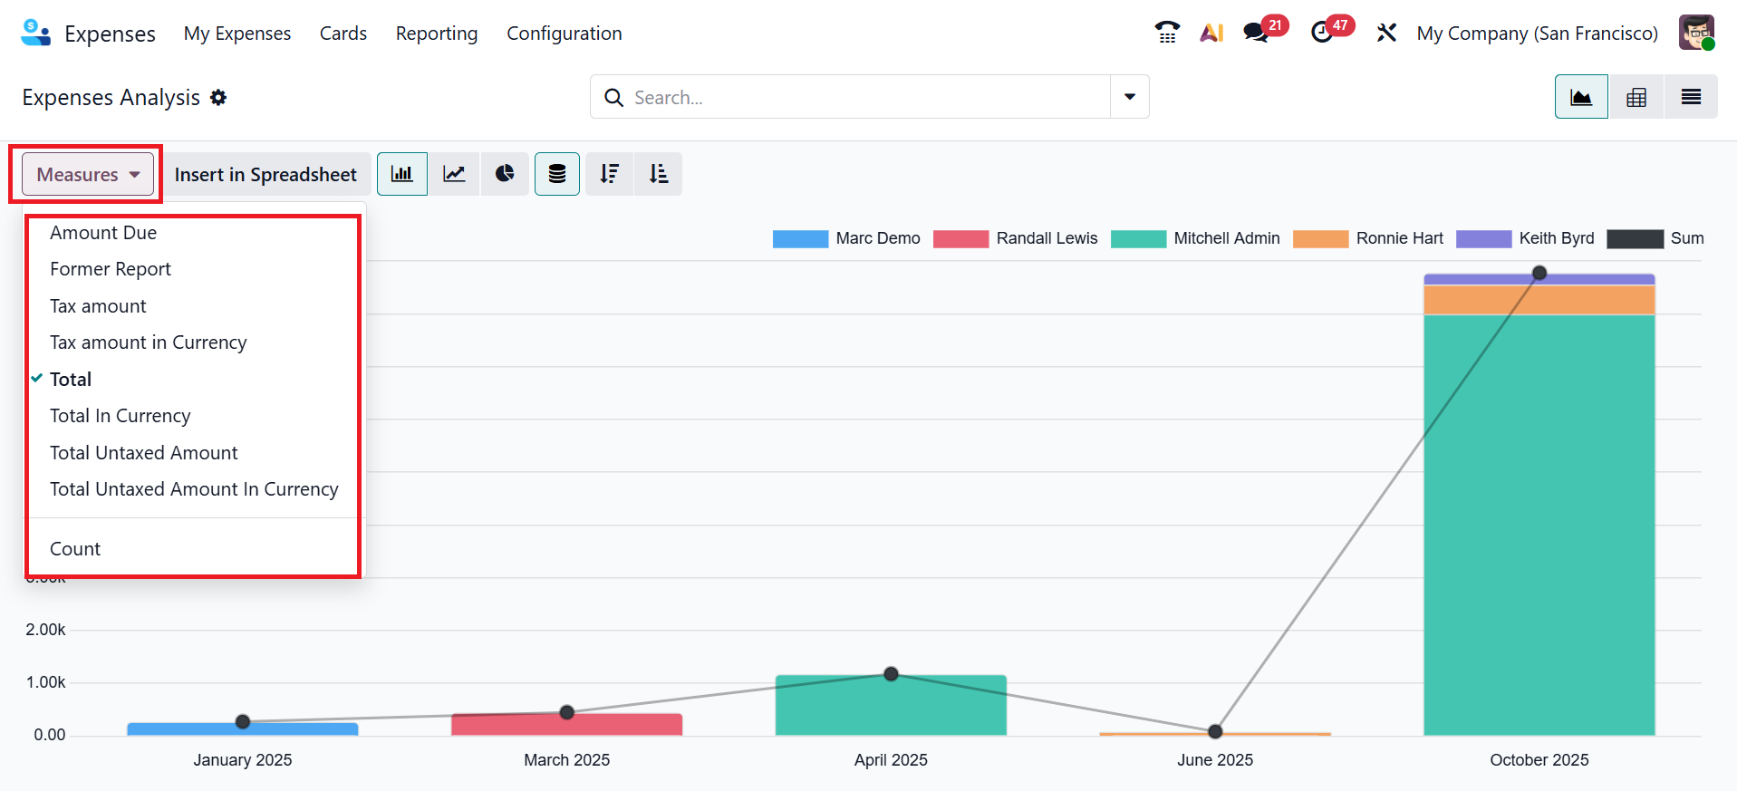This screenshot has height=791, width=1737.
Task: Uncheck the Total measure
Action: pyautogui.click(x=71, y=380)
